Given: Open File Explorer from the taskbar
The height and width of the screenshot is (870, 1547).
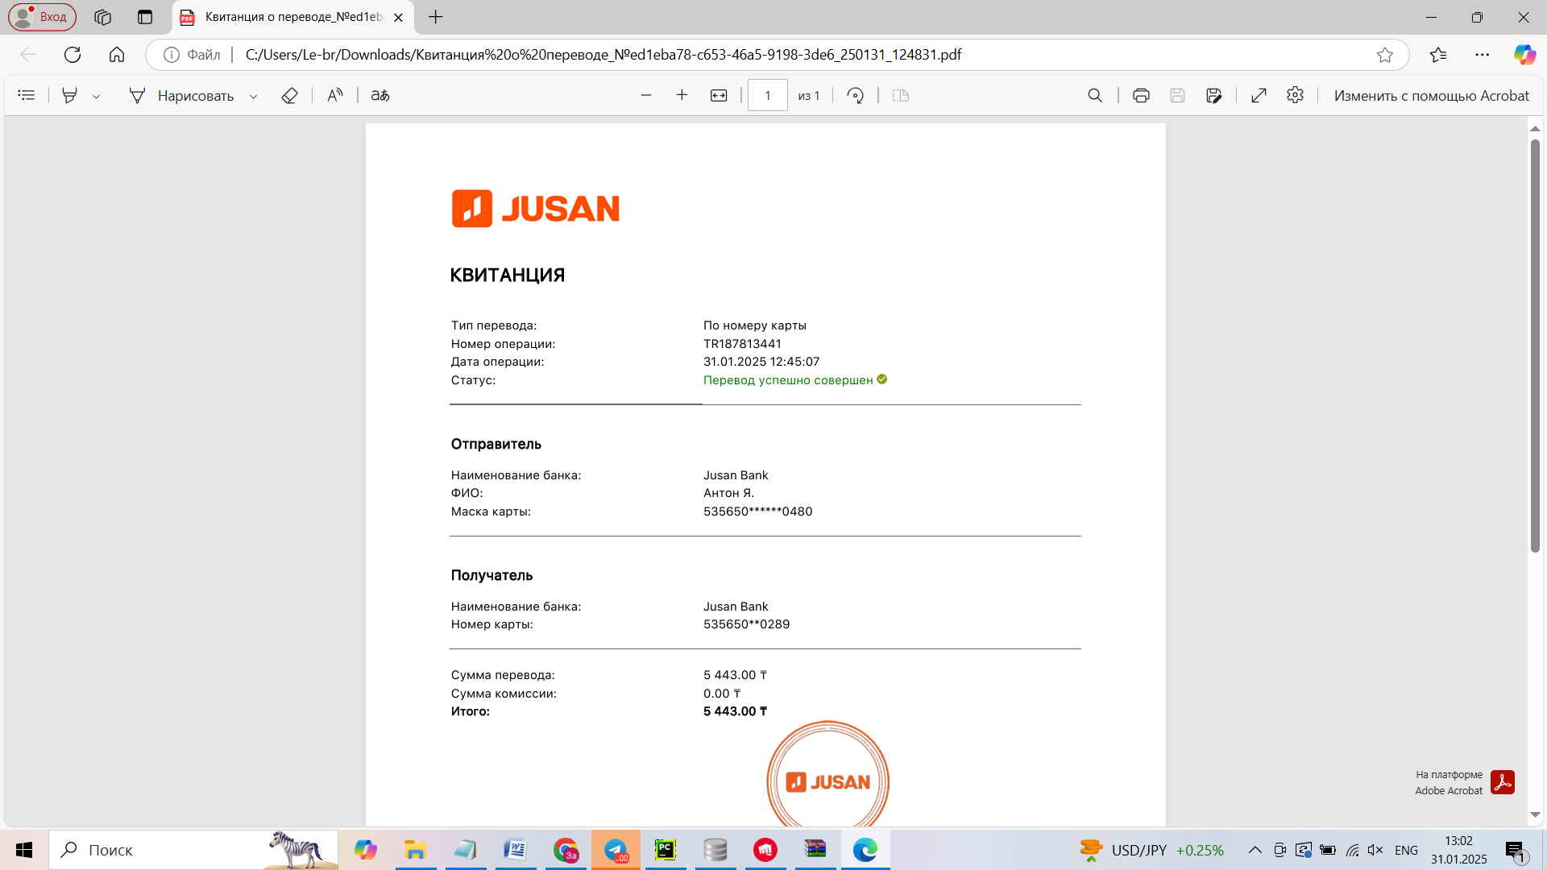Looking at the screenshot, I should (415, 850).
